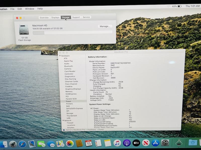Select Firewall under Network

click(x=70, y=123)
